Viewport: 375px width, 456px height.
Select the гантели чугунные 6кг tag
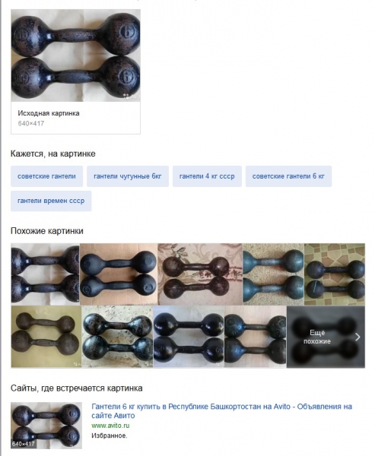tap(128, 176)
